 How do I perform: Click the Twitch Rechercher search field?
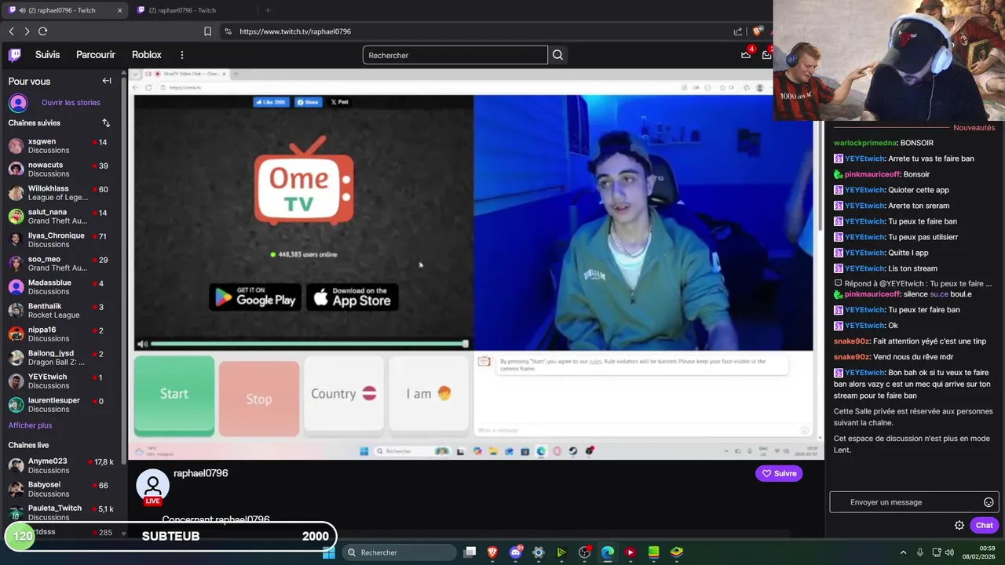tap(455, 55)
